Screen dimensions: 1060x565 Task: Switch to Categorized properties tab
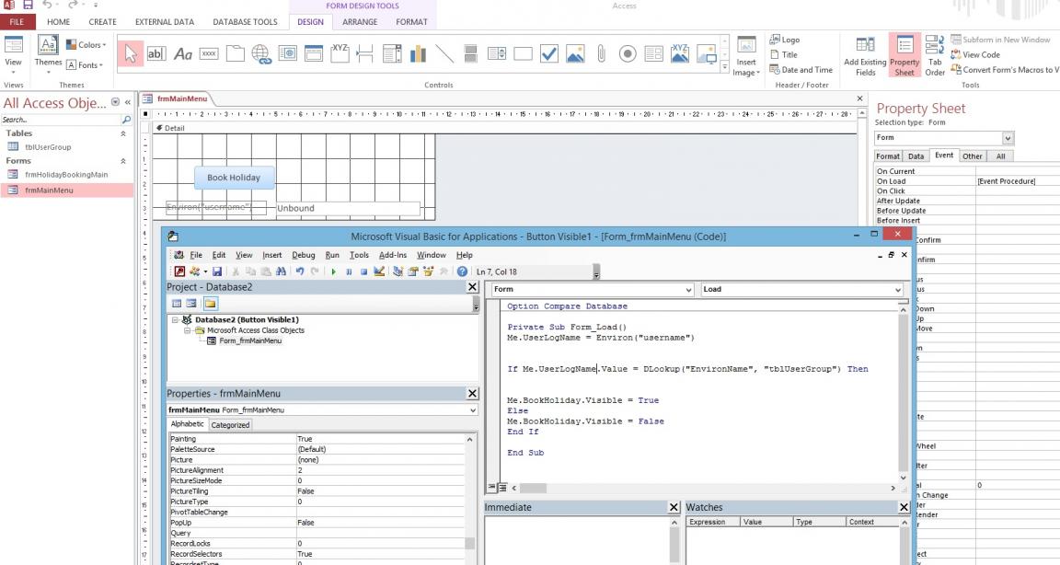tap(230, 425)
